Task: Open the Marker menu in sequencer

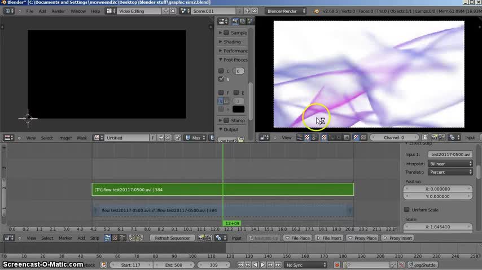Action: (65, 238)
